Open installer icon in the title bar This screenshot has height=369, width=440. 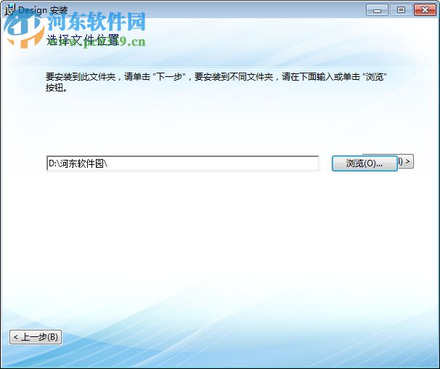click(x=10, y=9)
